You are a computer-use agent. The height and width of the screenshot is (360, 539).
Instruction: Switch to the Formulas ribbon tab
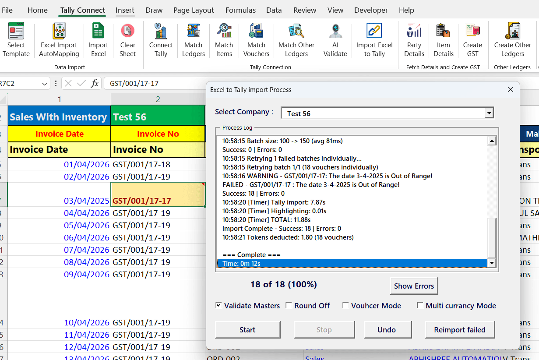coord(240,10)
